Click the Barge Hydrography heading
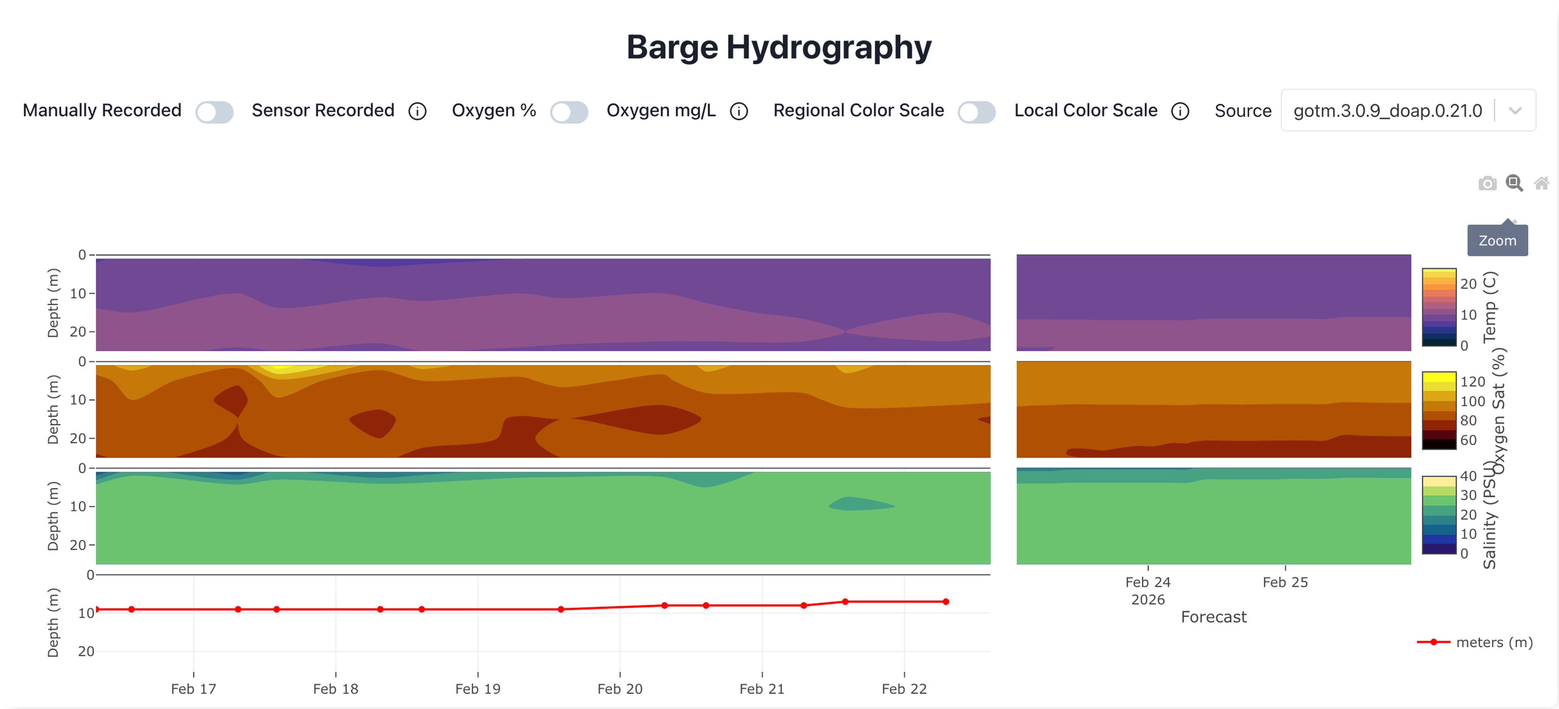 pyautogui.click(x=779, y=47)
